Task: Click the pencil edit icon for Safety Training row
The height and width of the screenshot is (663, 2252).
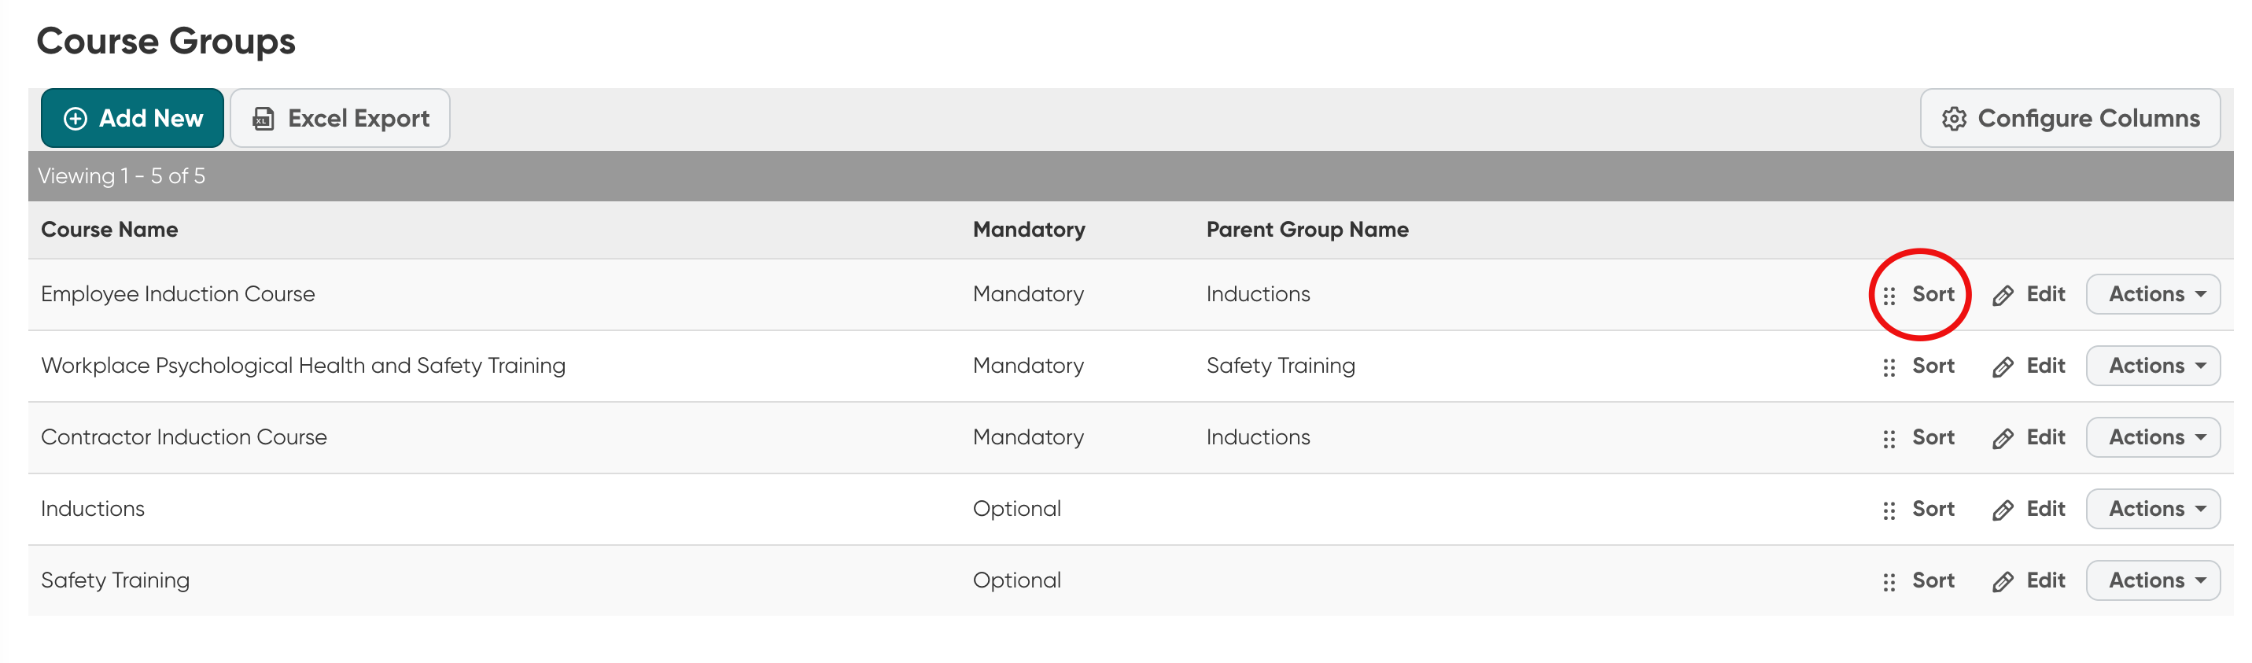Action: (2003, 580)
